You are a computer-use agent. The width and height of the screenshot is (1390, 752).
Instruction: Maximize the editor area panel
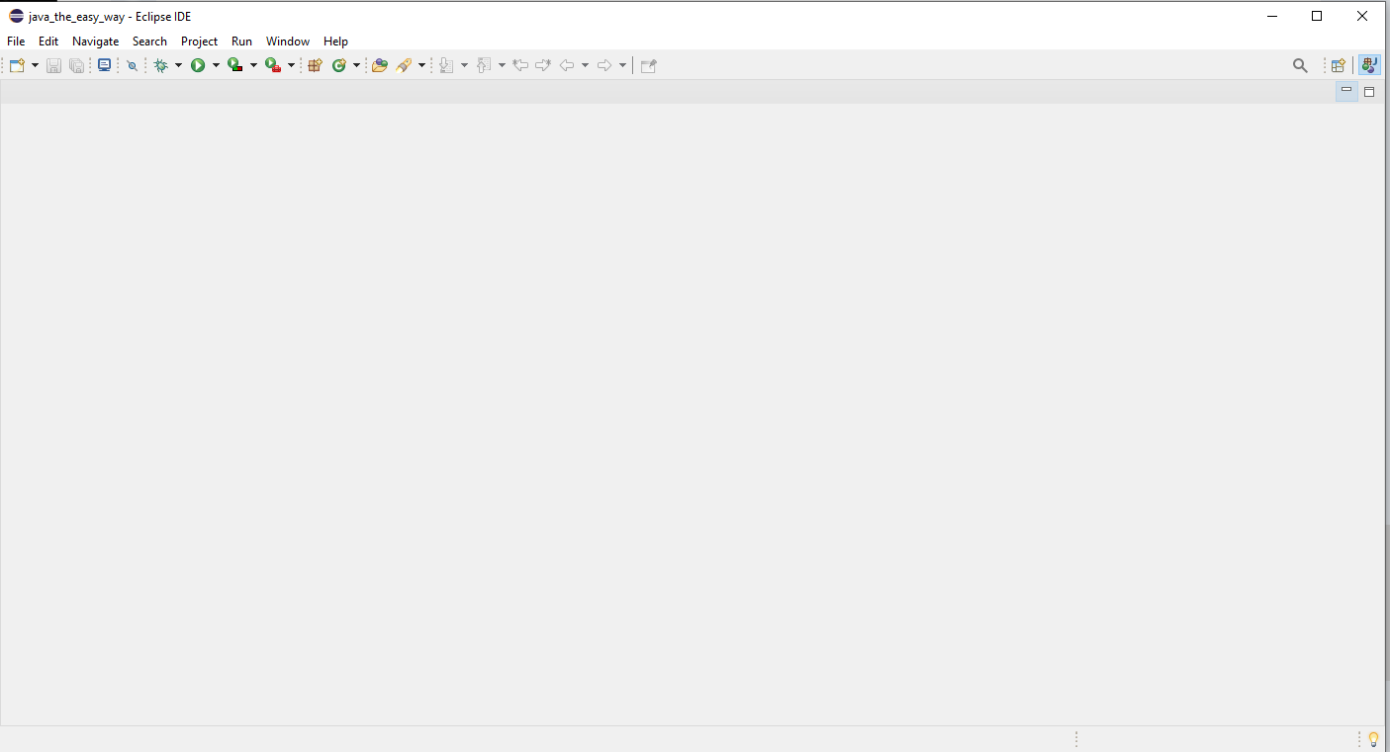1369,91
